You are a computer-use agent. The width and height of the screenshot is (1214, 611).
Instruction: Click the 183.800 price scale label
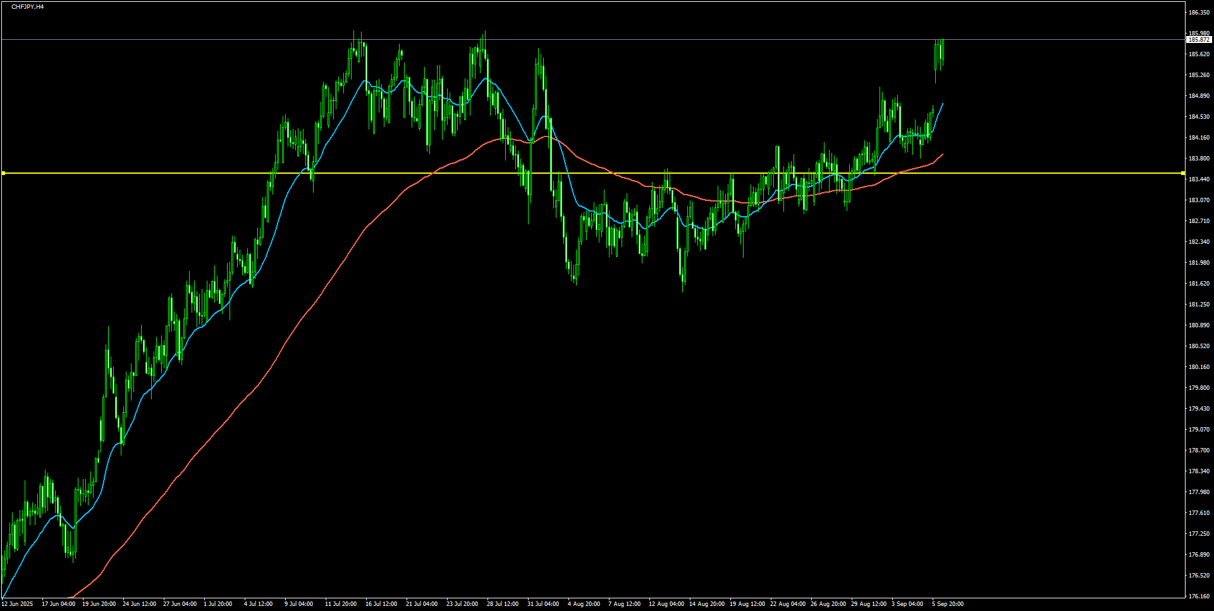[x=1198, y=159]
